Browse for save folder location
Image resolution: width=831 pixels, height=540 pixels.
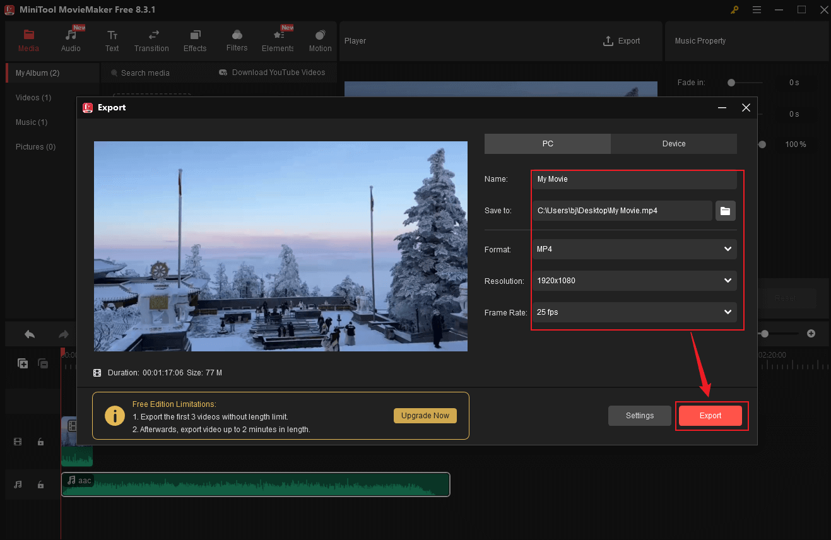(725, 211)
